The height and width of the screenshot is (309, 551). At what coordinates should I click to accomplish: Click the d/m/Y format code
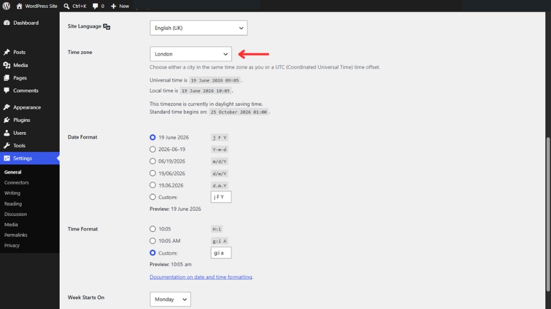point(220,174)
